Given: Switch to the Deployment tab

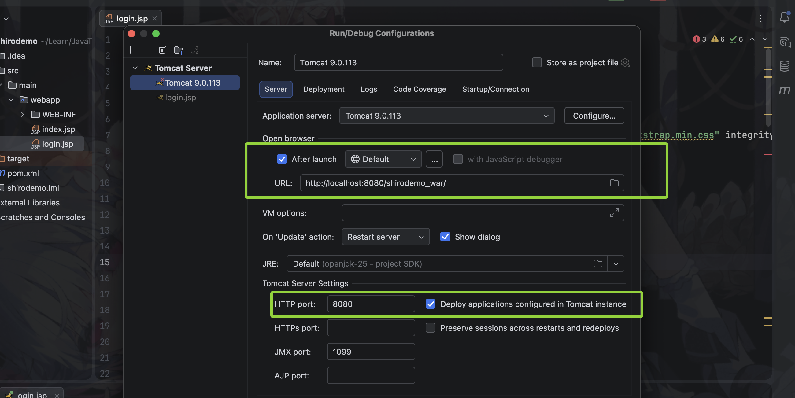Looking at the screenshot, I should [x=324, y=89].
